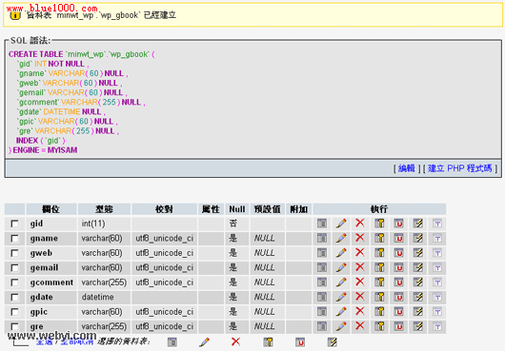Click the 執行 column header
This screenshot has height=351, width=505.
[379, 209]
